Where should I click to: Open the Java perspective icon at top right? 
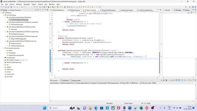(193, 7)
